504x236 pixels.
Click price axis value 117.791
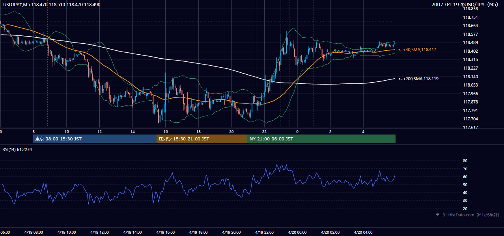click(470, 111)
